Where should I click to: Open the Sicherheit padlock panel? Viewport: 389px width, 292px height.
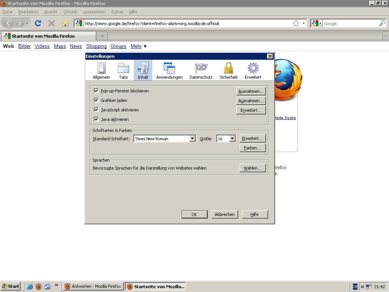tap(228, 71)
